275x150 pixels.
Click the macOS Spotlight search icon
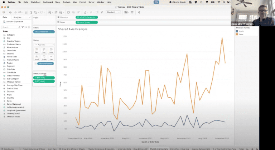(224, 2)
